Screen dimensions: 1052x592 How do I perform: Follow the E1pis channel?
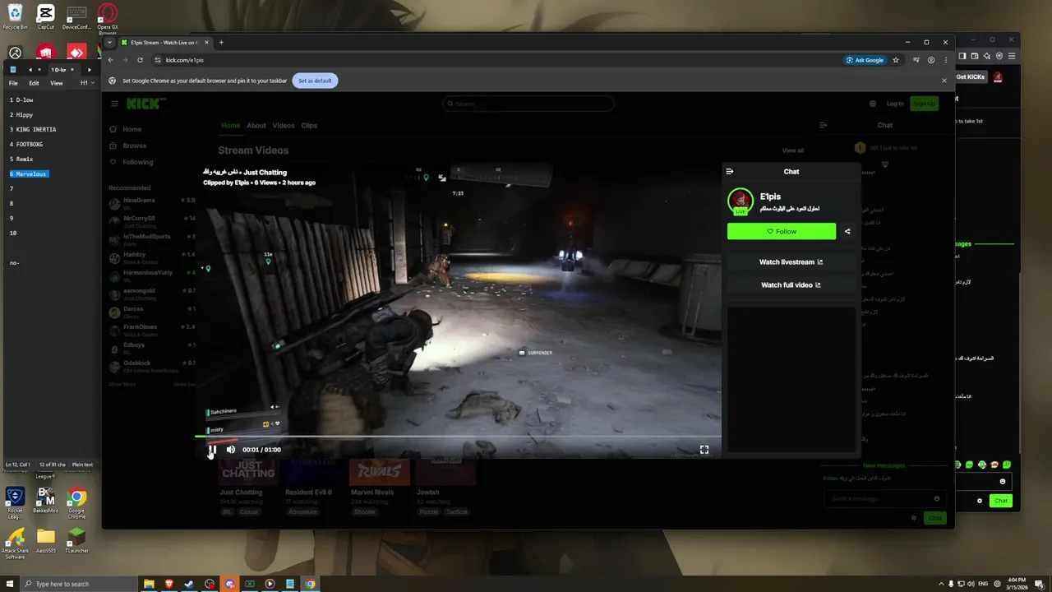pos(782,232)
